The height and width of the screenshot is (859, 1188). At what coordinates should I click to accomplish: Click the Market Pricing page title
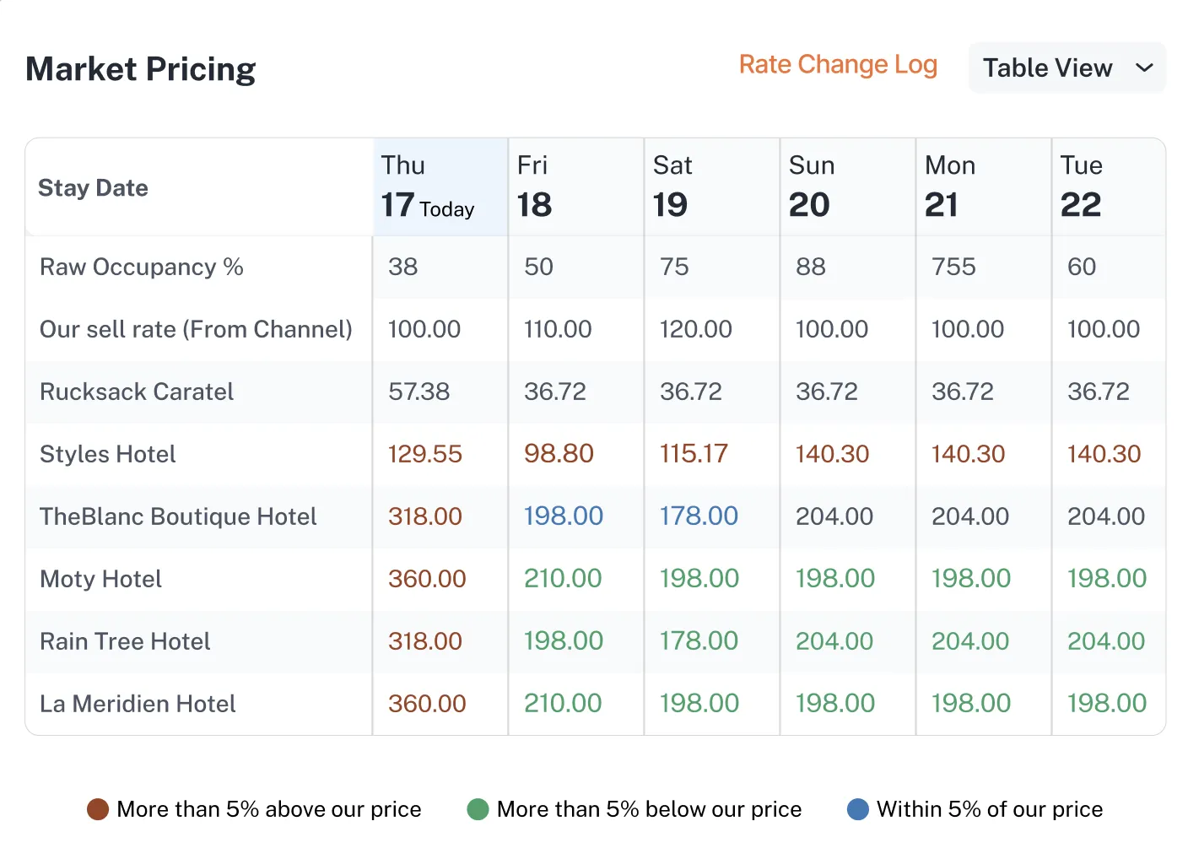point(140,68)
